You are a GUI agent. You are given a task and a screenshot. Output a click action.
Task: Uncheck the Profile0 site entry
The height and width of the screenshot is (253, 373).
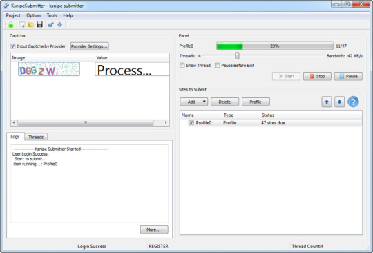click(191, 123)
